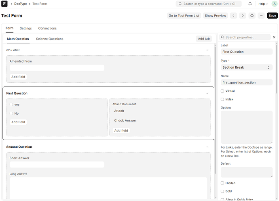Click Go to Test Form List
Screen dimensions: 279x201
coord(184,16)
